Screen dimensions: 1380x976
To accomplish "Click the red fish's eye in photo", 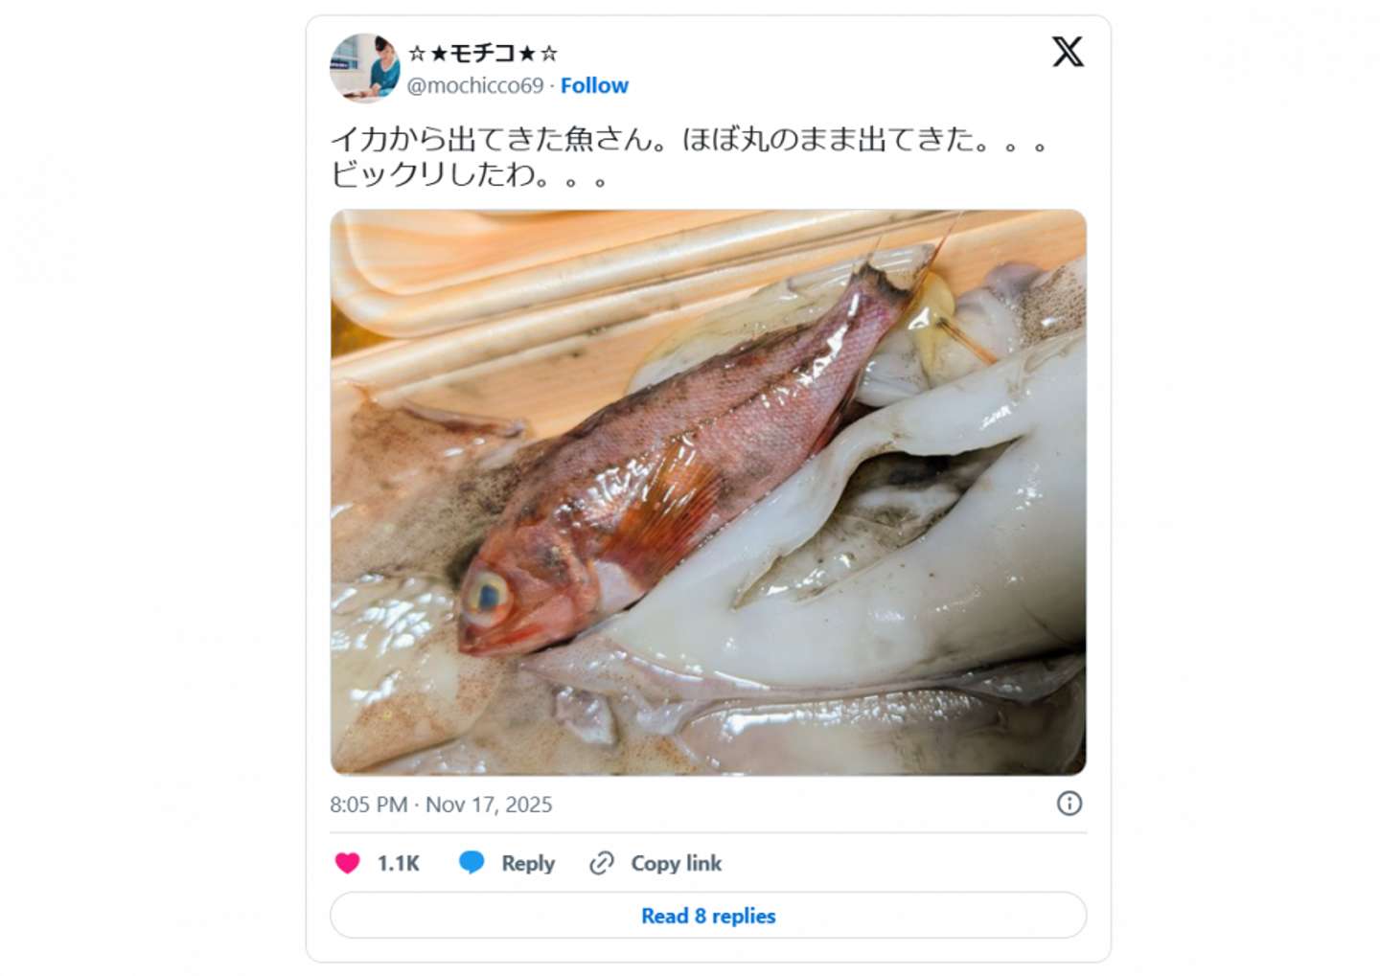I will point(485,595).
